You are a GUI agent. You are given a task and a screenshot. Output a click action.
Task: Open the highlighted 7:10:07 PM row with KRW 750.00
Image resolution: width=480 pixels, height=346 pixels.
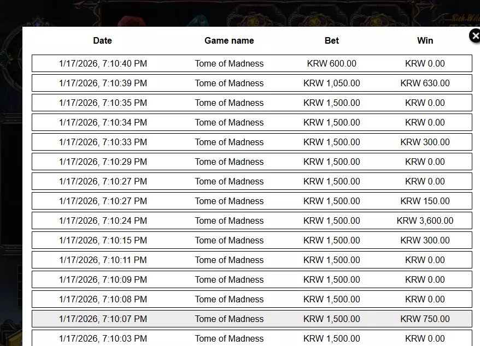pyautogui.click(x=252, y=319)
